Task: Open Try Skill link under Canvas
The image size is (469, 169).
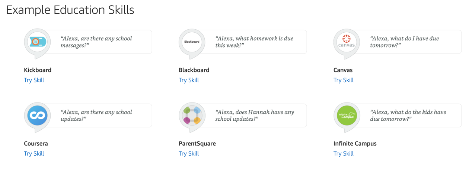Action: pyautogui.click(x=344, y=80)
